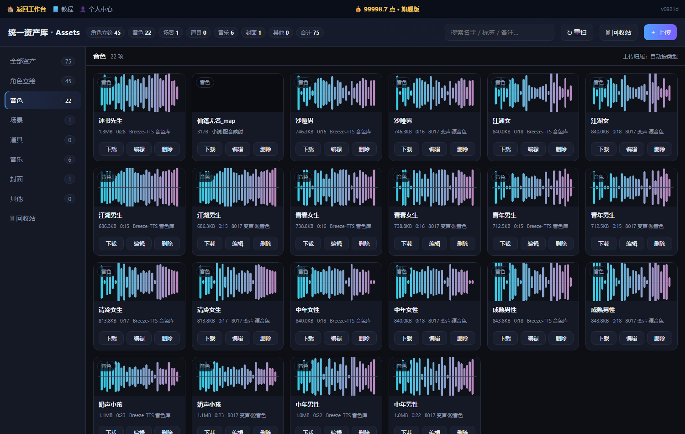Screen dimensions: 685x434
Task: Click the 青年男生 8017 变声 waveform thumbnail
Action: (632, 187)
